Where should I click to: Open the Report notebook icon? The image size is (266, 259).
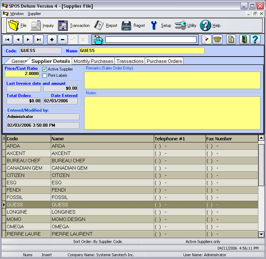pyautogui.click(x=99, y=25)
